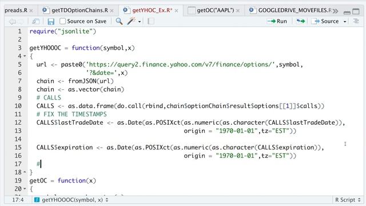The height and width of the screenshot is (206, 366).
Task: Collapse code fold at line 20
Action: point(25,189)
